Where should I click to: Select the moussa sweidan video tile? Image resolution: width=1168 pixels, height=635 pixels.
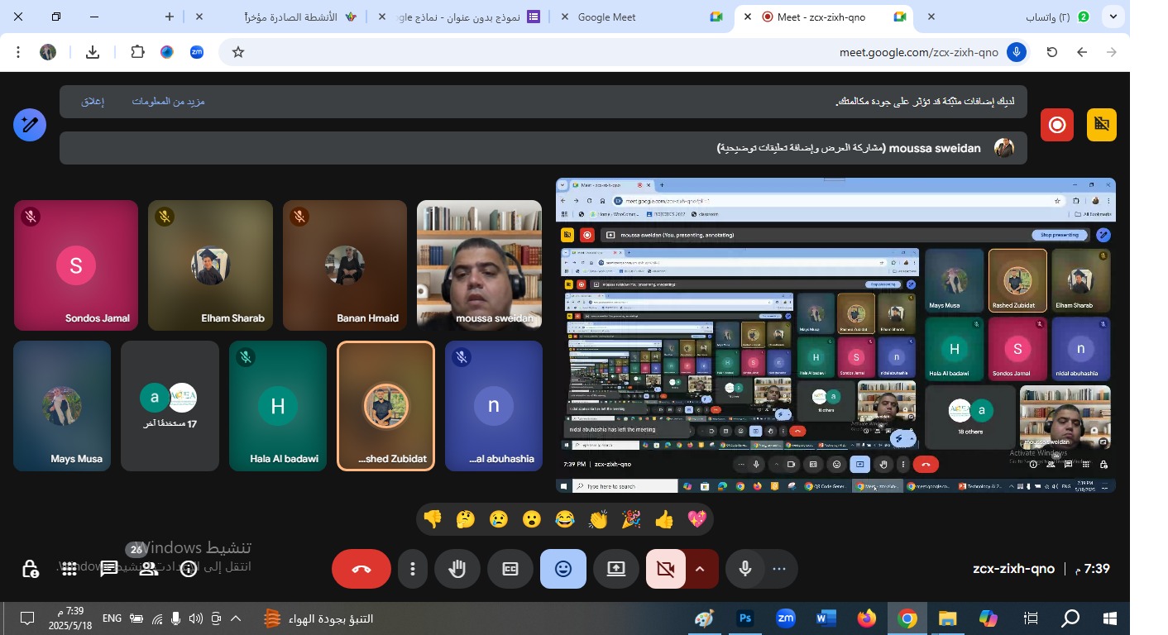479,265
